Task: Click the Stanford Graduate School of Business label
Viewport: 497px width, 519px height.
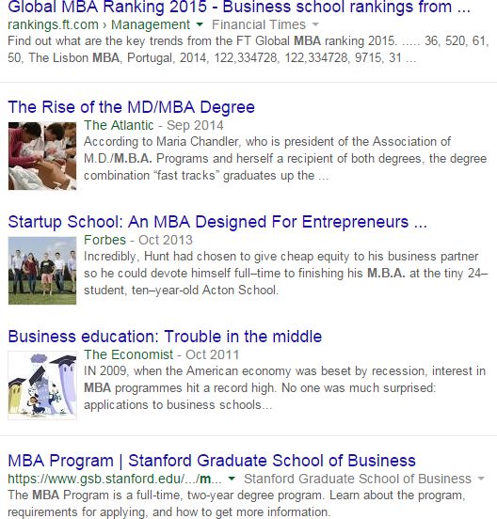Action: point(357,479)
